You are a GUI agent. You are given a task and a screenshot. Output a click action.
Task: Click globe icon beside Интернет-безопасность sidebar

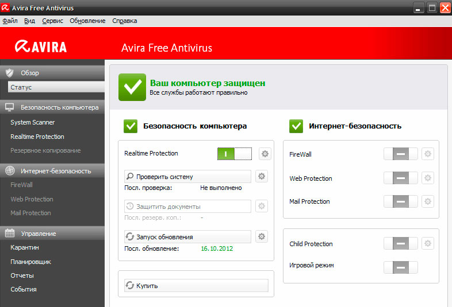coord(10,170)
